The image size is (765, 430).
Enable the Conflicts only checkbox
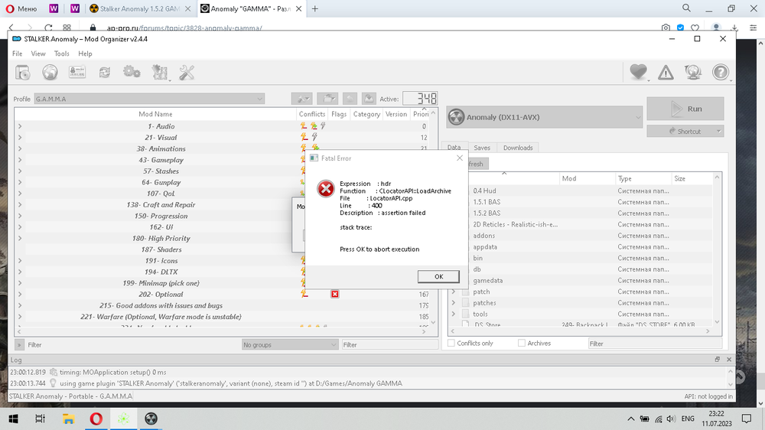pos(451,344)
